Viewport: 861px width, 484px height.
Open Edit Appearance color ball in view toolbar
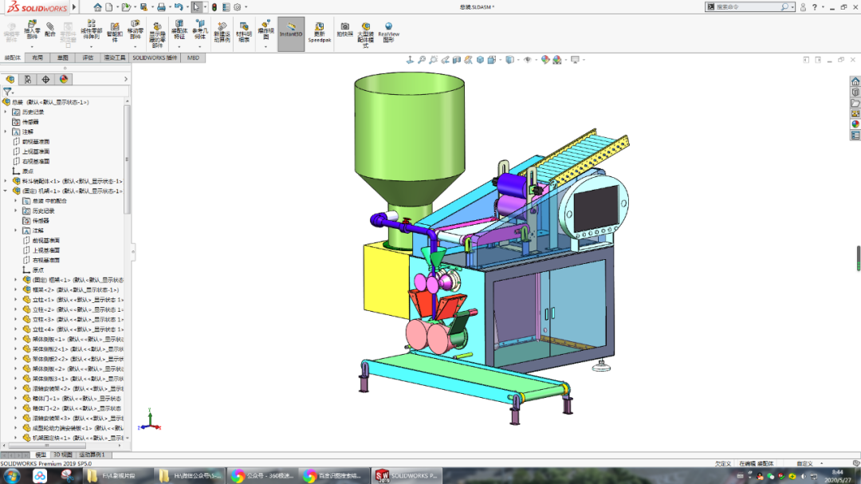pos(545,60)
